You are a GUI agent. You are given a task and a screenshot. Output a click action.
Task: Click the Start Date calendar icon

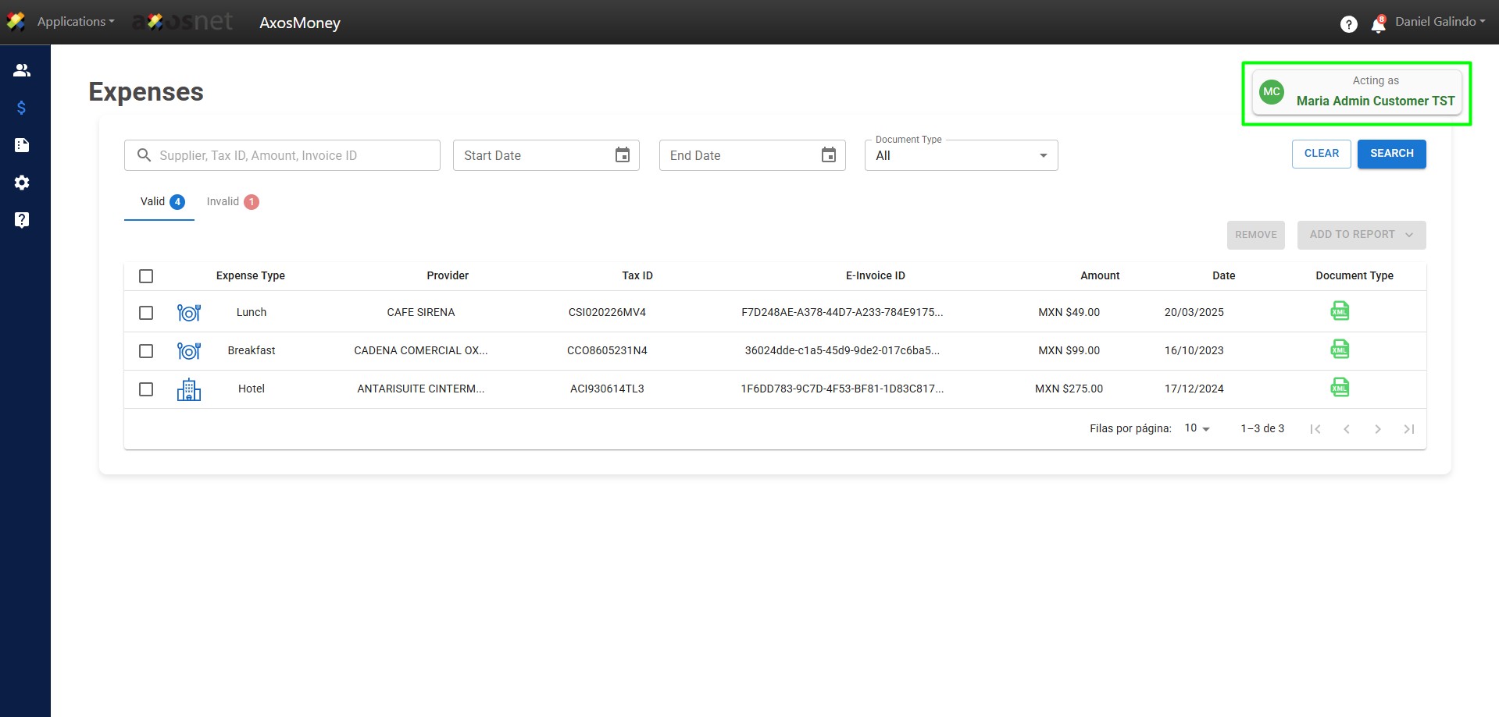622,155
